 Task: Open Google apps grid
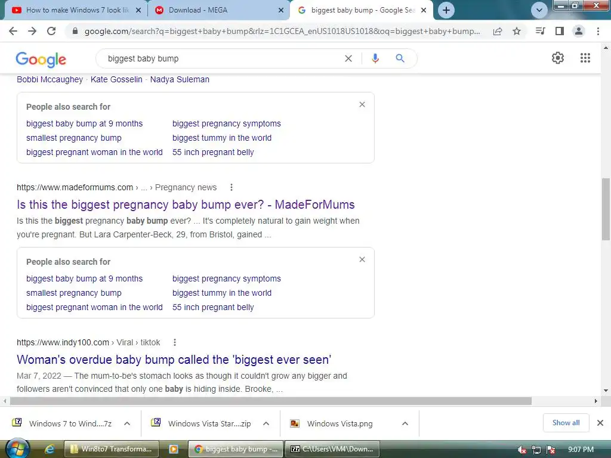[x=585, y=58]
